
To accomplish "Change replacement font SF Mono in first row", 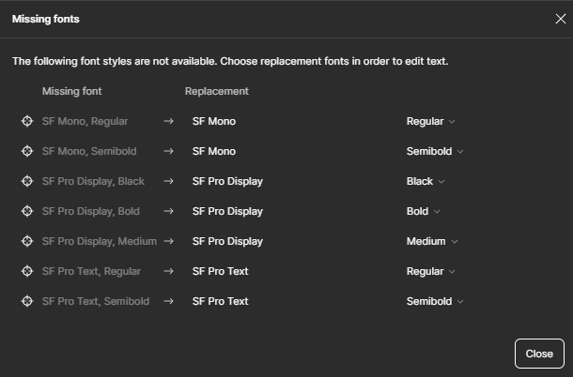I will [x=214, y=121].
